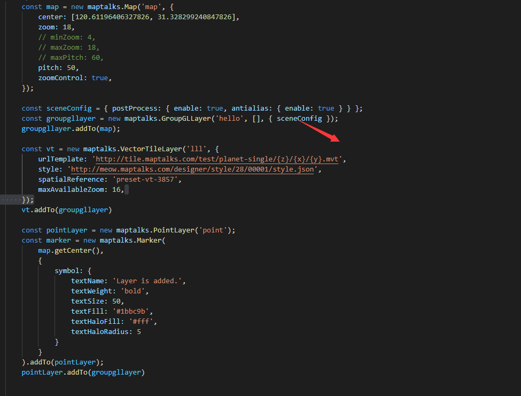Click the 'symbol: {' line
The width and height of the screenshot is (521, 396).
73,271
